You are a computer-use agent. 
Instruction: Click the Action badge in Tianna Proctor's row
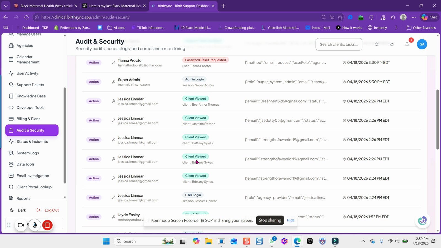[94, 63]
